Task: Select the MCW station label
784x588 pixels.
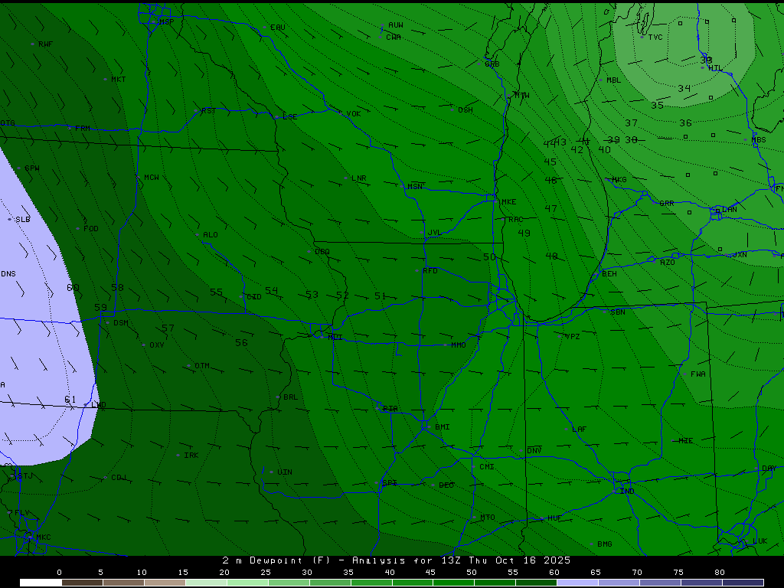Action: pos(152,177)
